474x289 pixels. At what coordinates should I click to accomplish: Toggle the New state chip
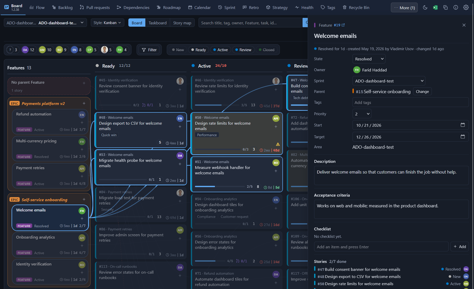pos(178,50)
